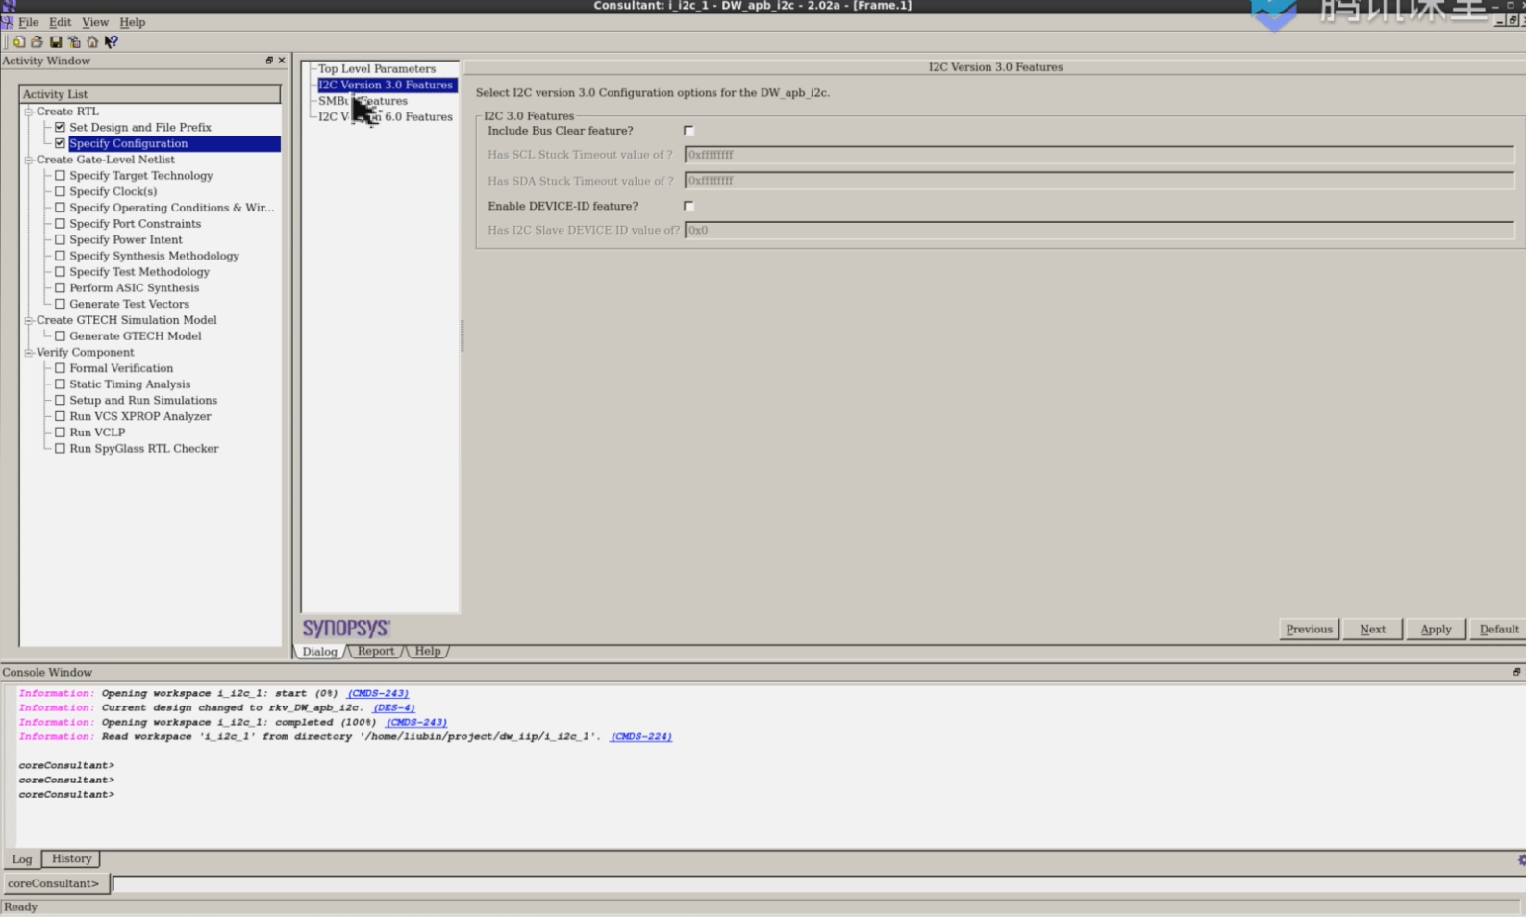Check Perform ASIC Synthesis box
This screenshot has width=1526, height=917.
pyautogui.click(x=61, y=288)
